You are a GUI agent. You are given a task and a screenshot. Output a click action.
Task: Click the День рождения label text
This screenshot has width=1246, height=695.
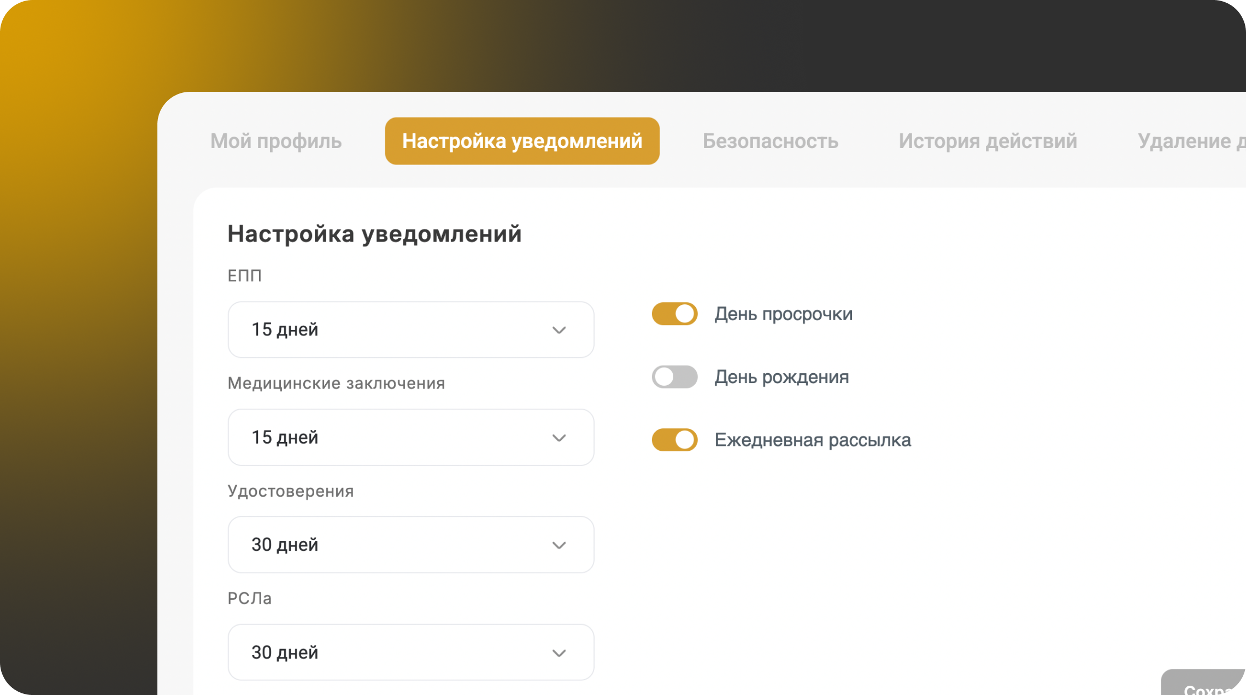coord(781,377)
